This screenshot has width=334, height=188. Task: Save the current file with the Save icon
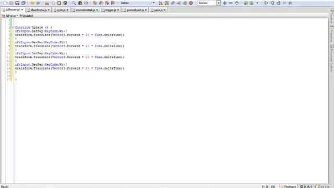pyautogui.click(x=17, y=3)
